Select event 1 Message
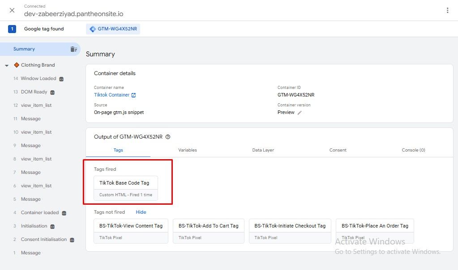Image resolution: width=458 pixels, height=270 pixels. pos(27,253)
